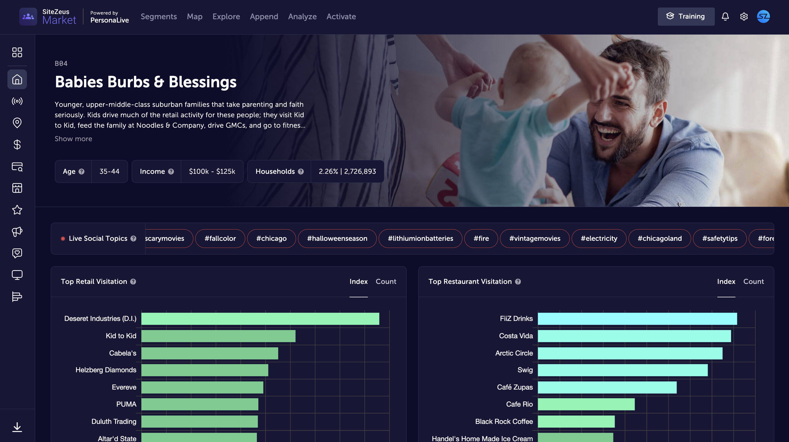Viewport: 789px width, 442px height.
Task: Expand the description with Show more
Action: pyautogui.click(x=73, y=139)
